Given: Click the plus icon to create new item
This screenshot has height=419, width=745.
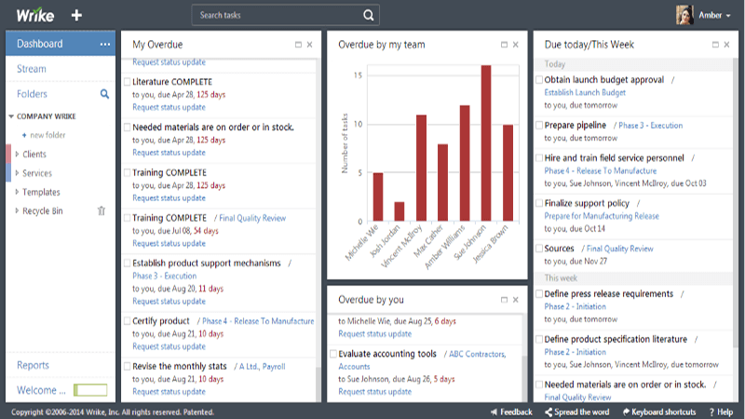Looking at the screenshot, I should tap(76, 15).
